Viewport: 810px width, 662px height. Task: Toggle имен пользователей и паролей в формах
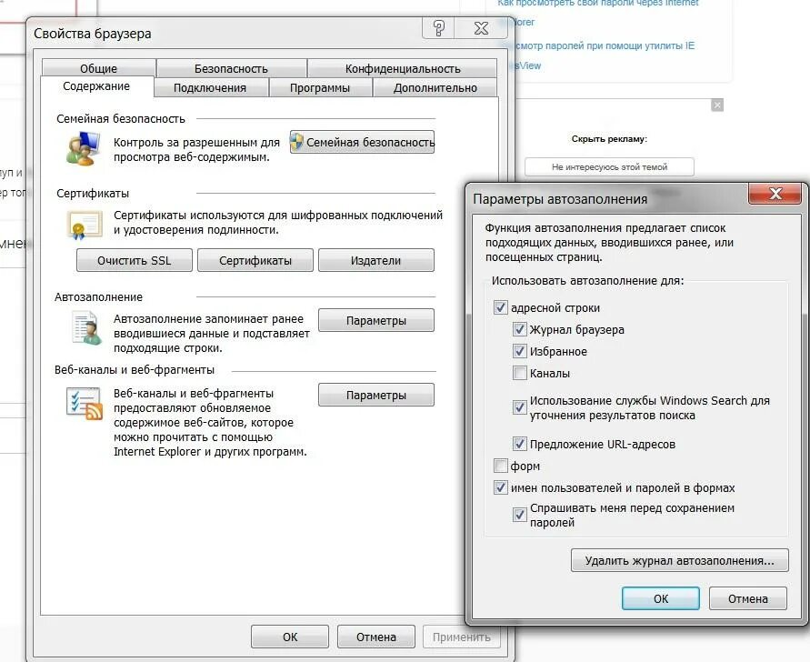(x=500, y=487)
